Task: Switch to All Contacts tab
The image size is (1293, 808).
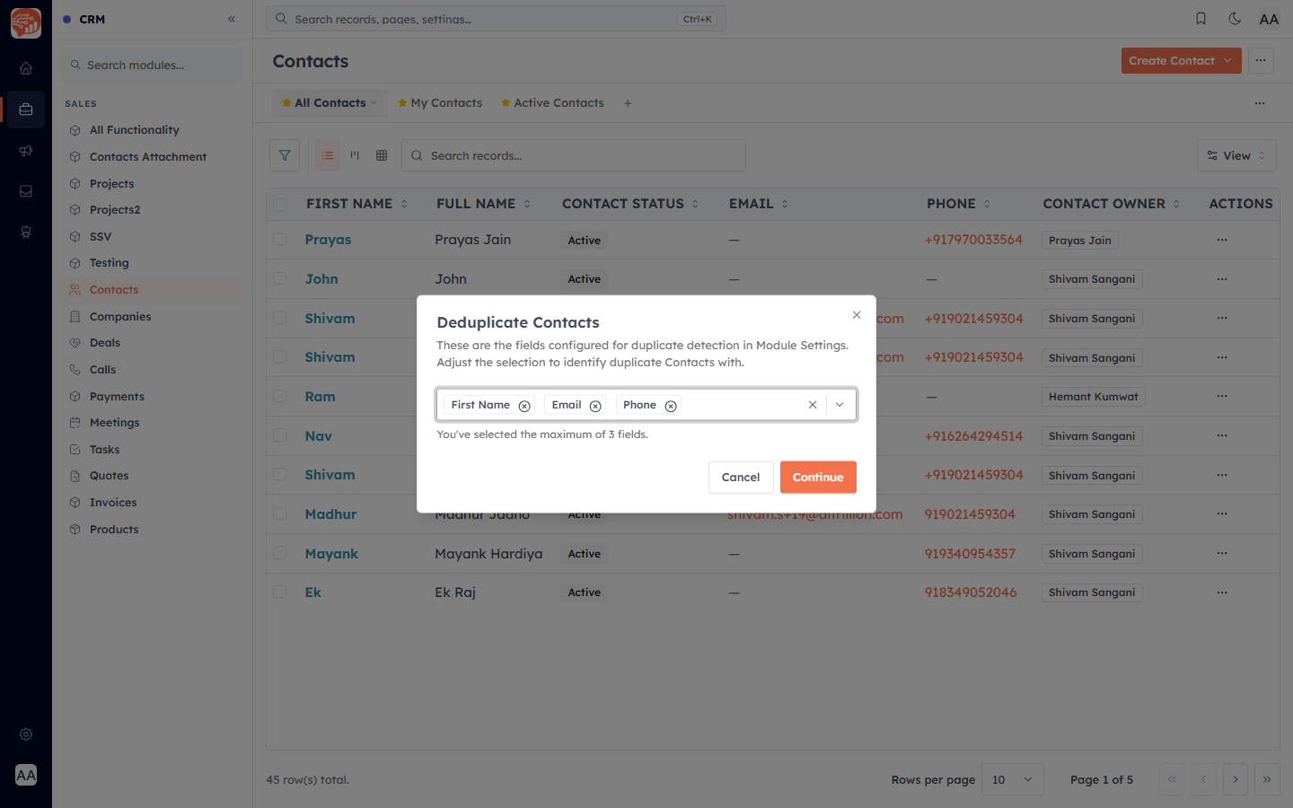Action: pos(330,103)
